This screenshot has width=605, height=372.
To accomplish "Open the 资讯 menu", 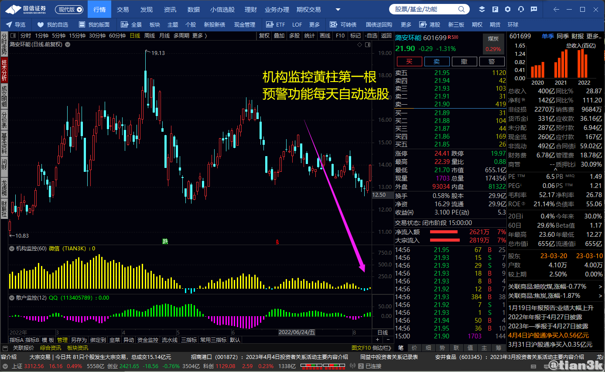I will [x=170, y=9].
